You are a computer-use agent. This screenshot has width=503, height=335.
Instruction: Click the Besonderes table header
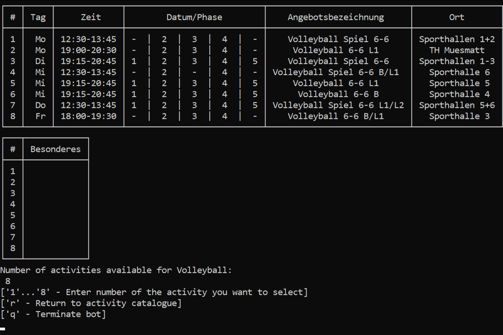[56, 149]
